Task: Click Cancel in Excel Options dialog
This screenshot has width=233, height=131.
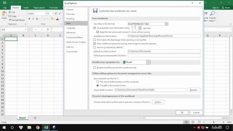Action: 196,112
